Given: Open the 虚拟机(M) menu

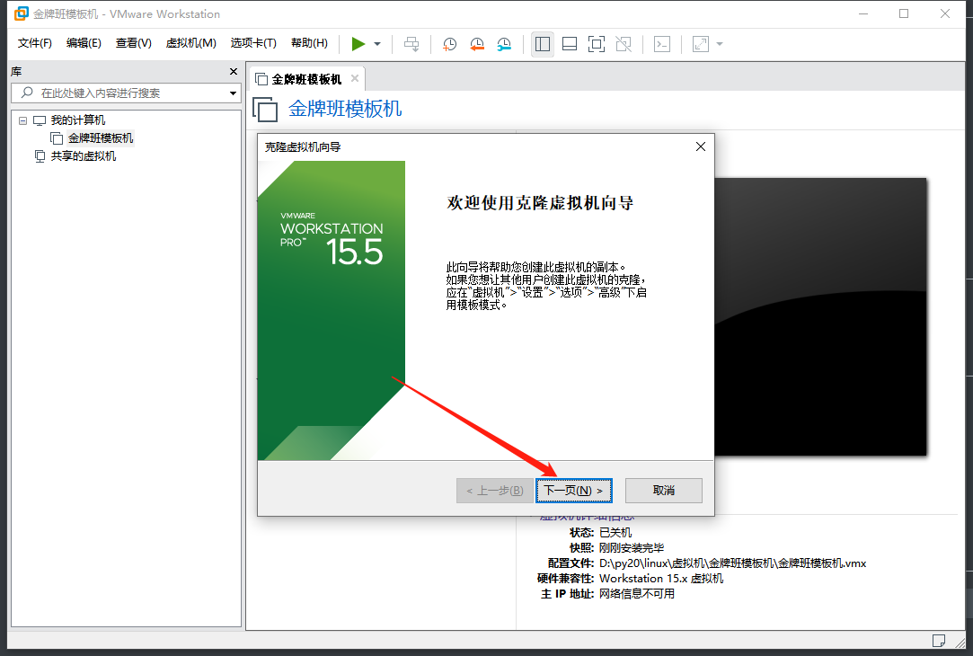Looking at the screenshot, I should (x=191, y=43).
